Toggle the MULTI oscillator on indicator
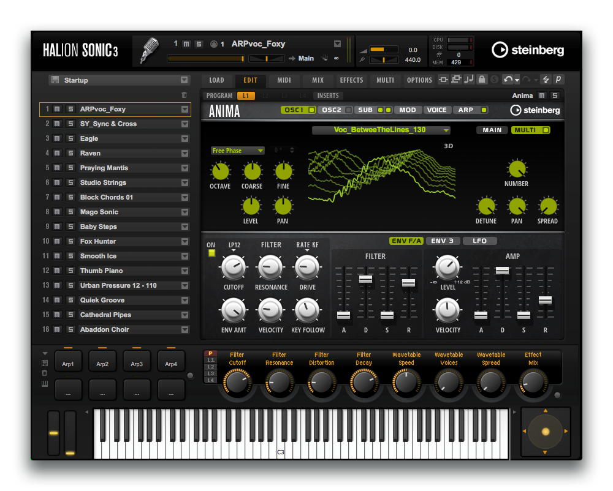The width and height of the screenshot is (613, 491). (546, 130)
